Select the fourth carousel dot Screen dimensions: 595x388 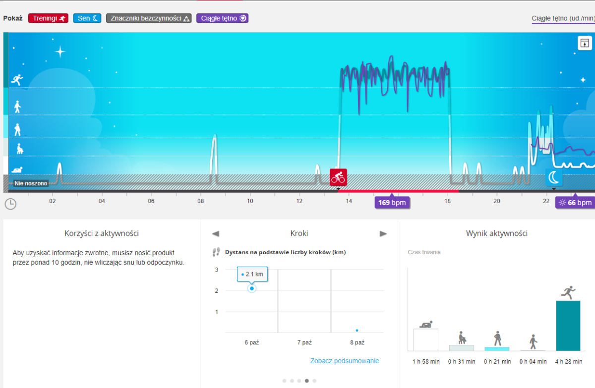[307, 381]
